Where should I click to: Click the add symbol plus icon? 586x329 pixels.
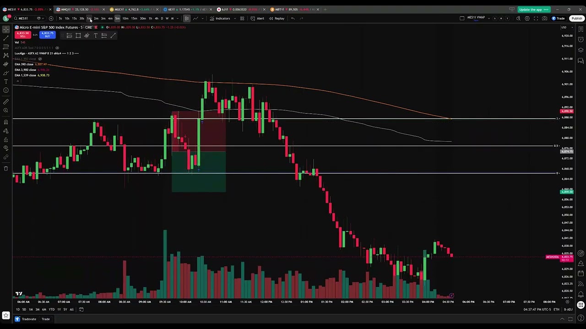point(51,18)
